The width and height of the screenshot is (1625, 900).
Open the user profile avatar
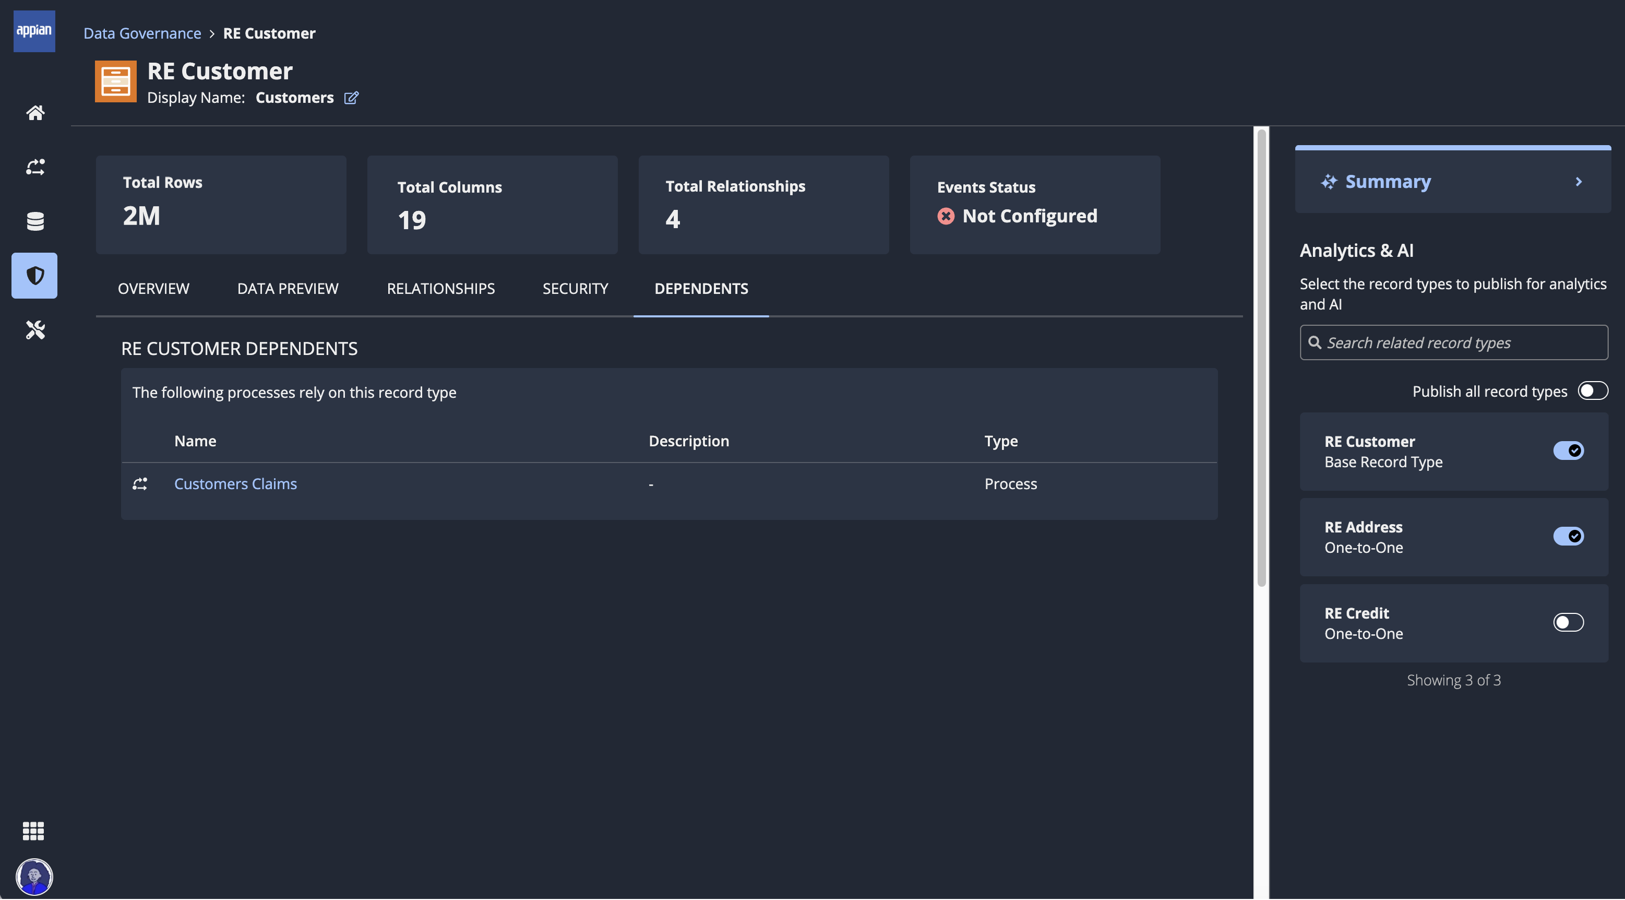(34, 877)
